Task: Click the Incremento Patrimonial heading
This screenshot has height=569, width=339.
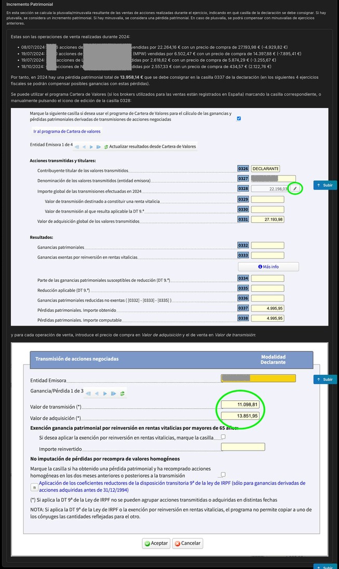Action: tap(30, 4)
